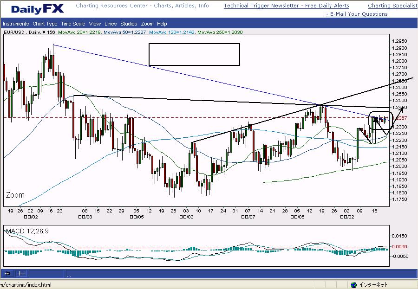Click the empty status field beside crosshair icon
This screenshot has height=289, width=418.
coord(46,274)
